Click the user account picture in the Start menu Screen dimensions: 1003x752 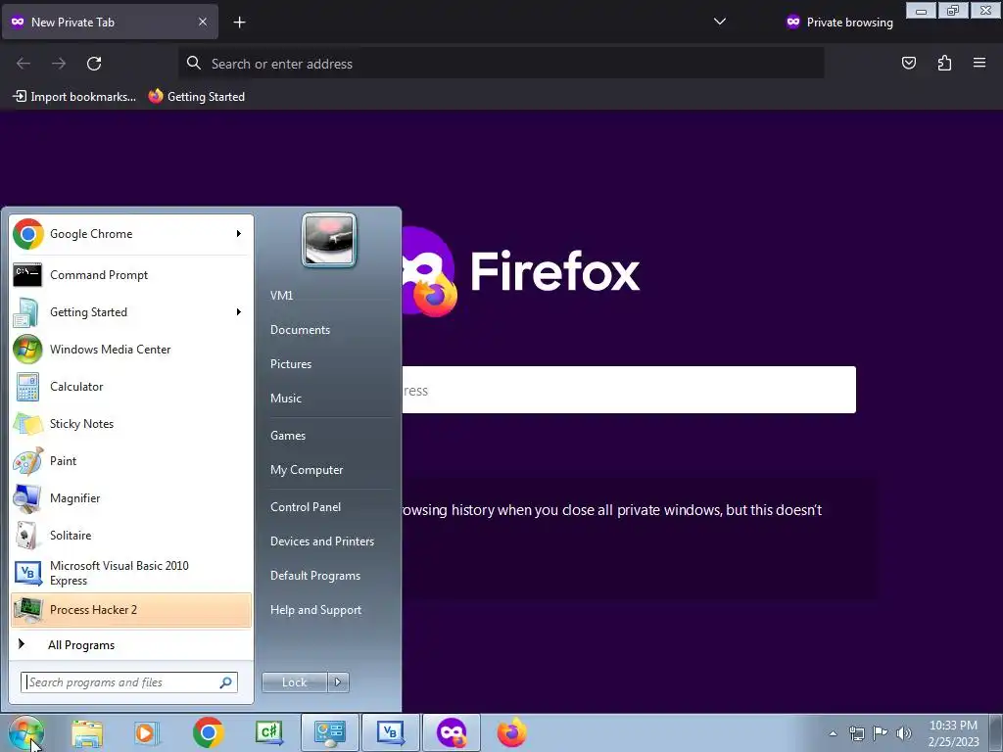tap(329, 240)
